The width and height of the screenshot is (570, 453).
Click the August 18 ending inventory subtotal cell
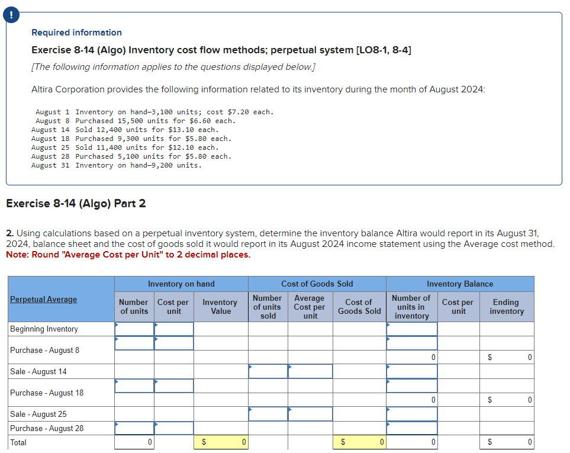click(x=507, y=400)
